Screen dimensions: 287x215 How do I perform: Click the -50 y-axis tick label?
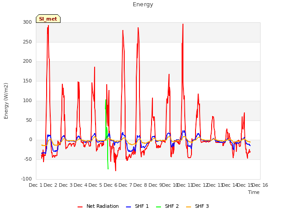[x=28, y=159]
